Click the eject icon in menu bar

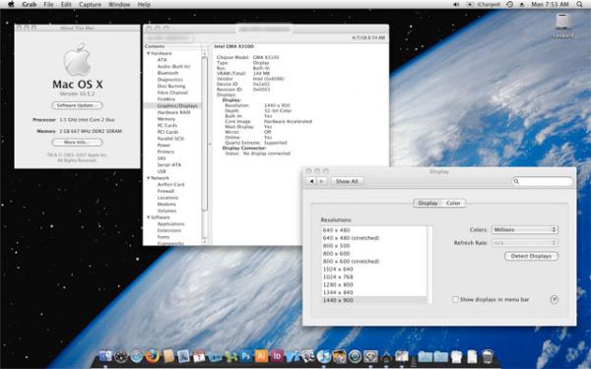522,4
